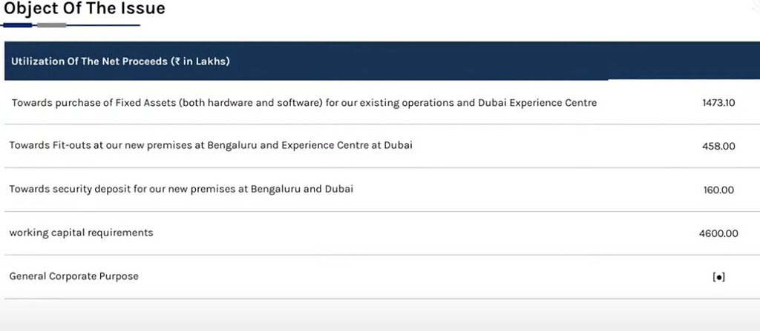Click the bracketed dot placeholder value
This screenshot has height=331, width=760.
[x=718, y=278]
